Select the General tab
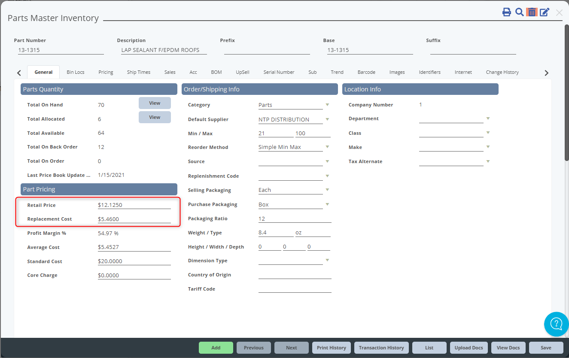This screenshot has height=358, width=569. point(43,72)
